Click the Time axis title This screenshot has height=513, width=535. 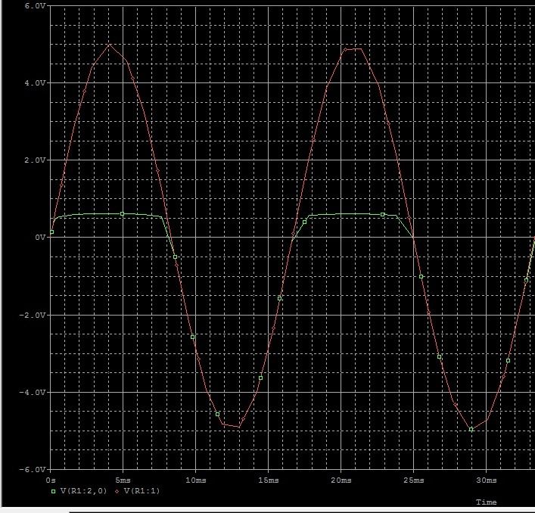click(487, 502)
